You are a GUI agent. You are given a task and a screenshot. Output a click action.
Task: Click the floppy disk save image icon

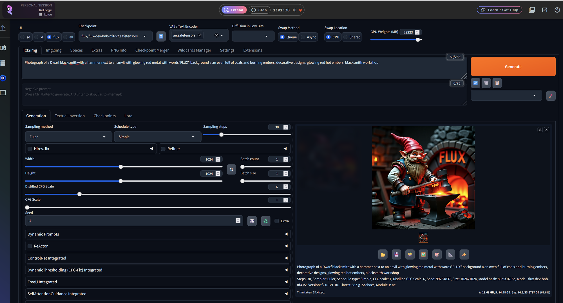(396, 254)
